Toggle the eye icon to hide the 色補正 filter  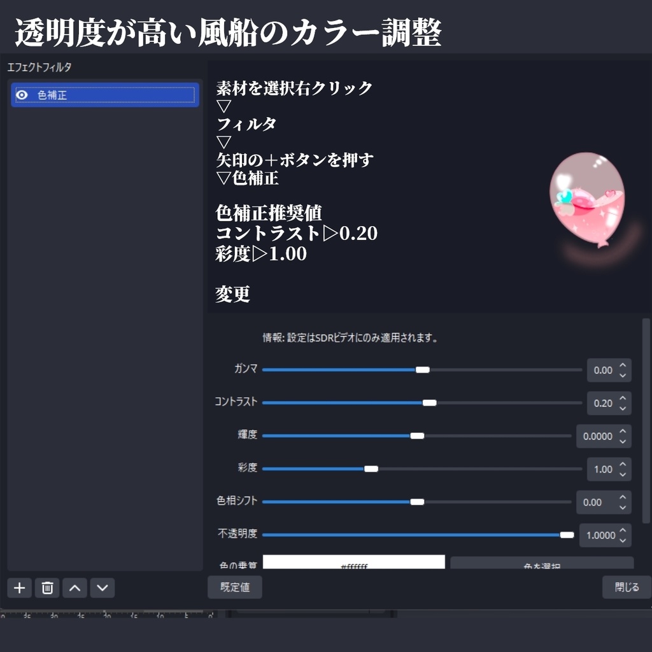point(22,94)
